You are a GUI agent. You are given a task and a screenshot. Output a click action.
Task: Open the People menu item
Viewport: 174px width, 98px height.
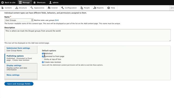(x=85, y=8)
